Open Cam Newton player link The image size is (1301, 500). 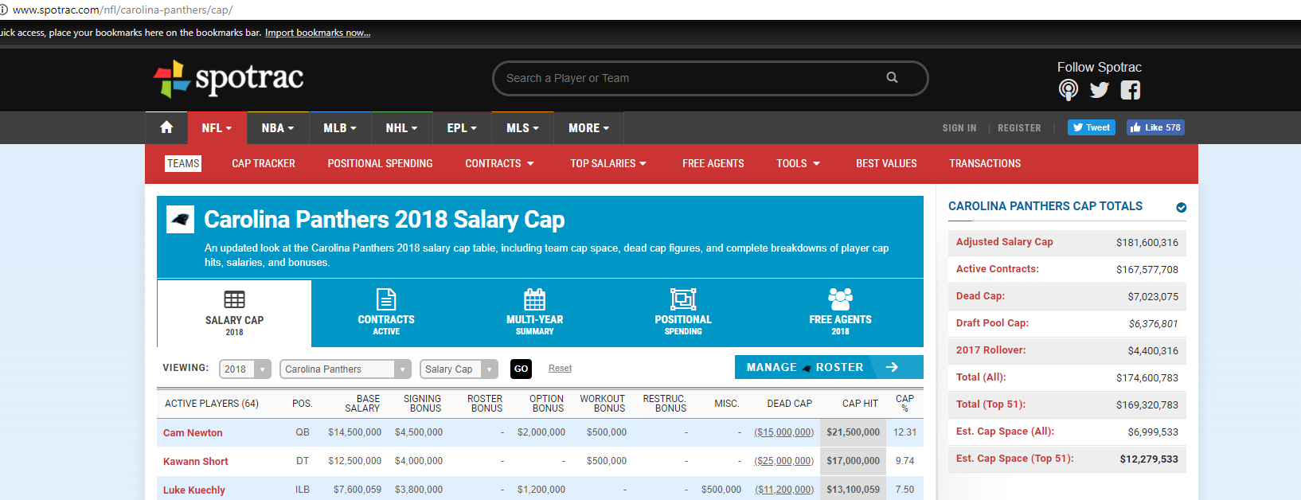[193, 433]
